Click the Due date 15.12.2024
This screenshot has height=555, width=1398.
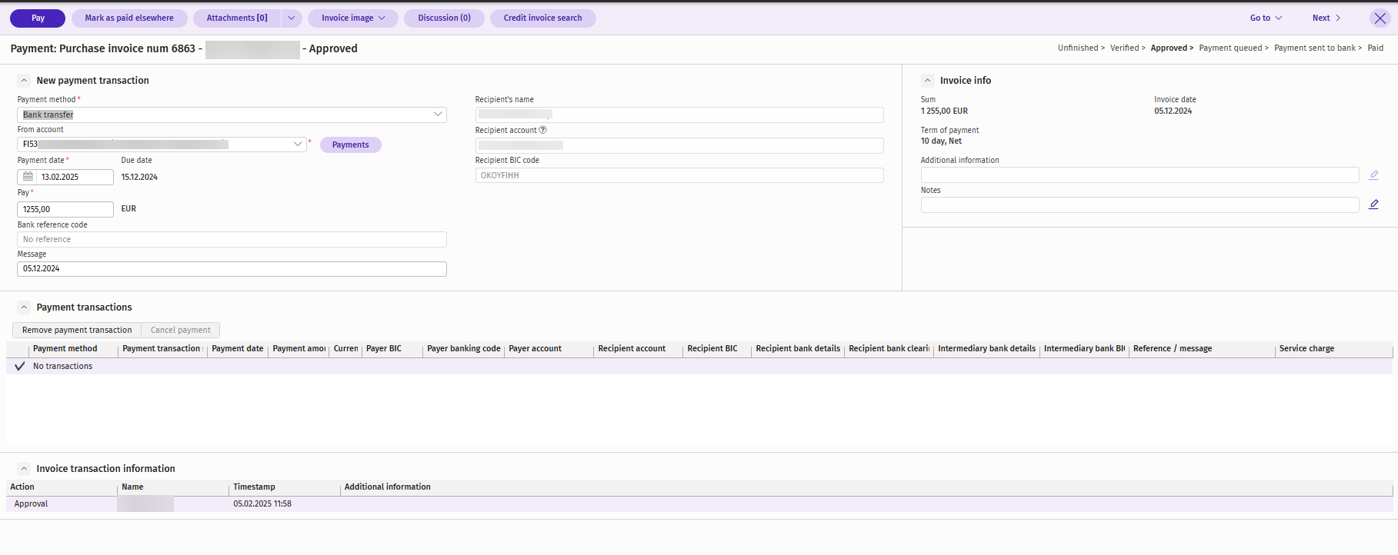139,177
